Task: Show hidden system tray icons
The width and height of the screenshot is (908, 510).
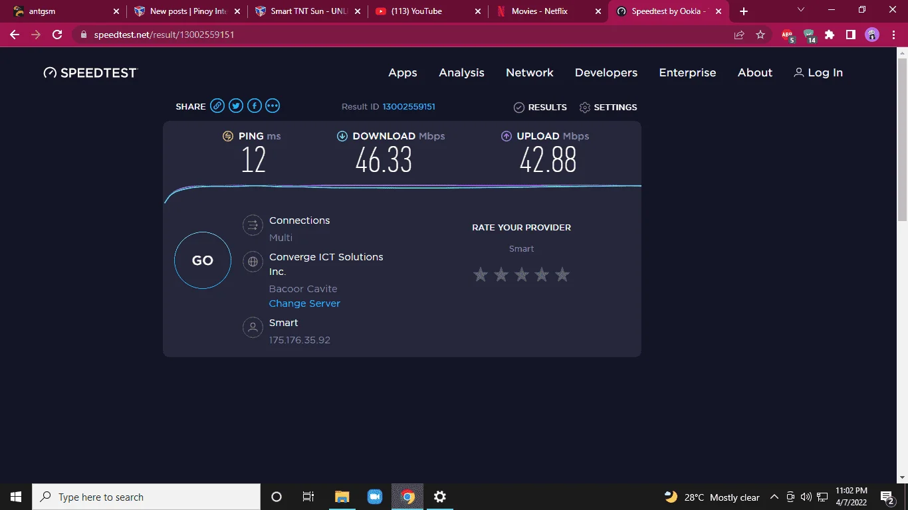Action: coord(774,497)
